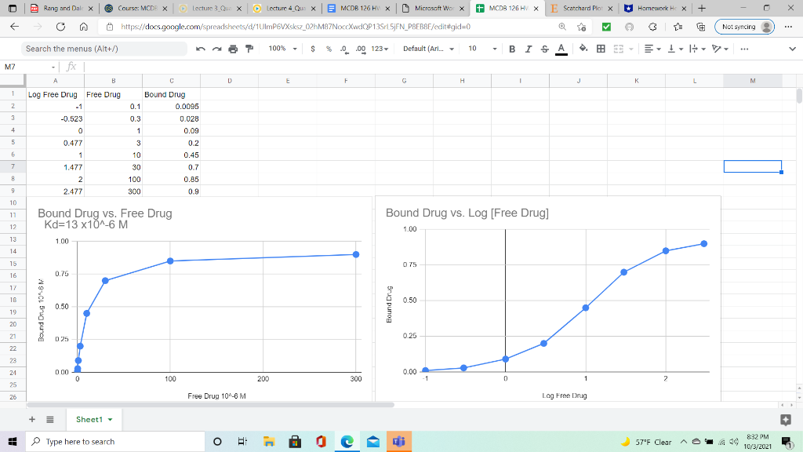Screen dimensions: 803x452
Task: Go to the browser home page
Action: pyautogui.click(x=83, y=27)
